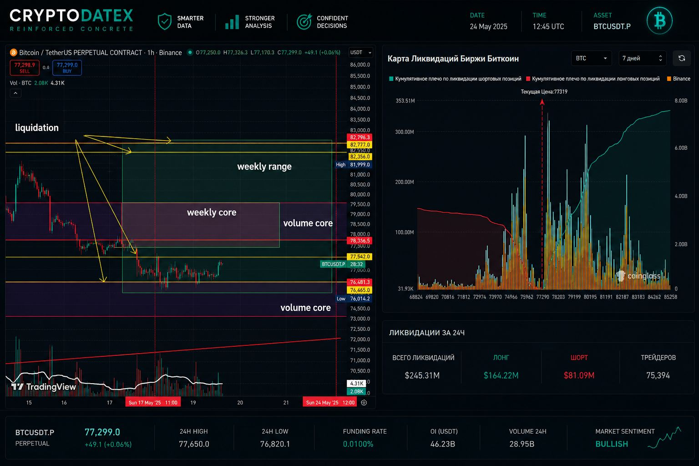Image resolution: width=699 pixels, height=466 pixels.
Task: Click the Vol · BTC indicator label
Action: (x=20, y=83)
